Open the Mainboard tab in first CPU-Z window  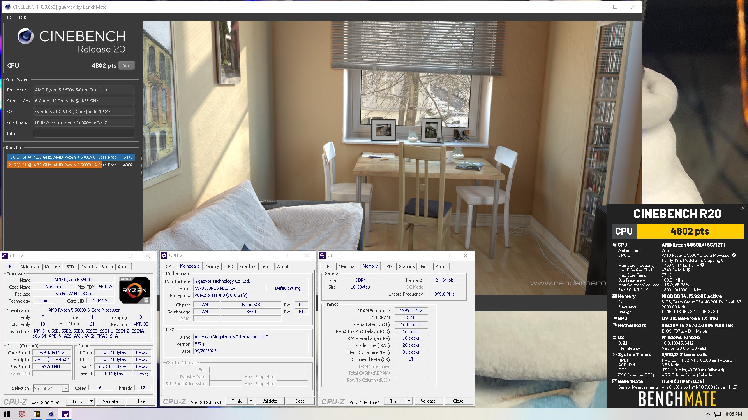[30, 267]
